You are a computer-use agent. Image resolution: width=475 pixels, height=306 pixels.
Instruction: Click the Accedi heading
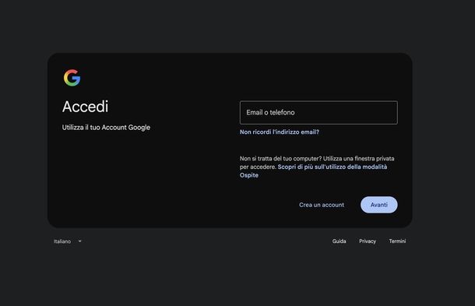point(85,107)
